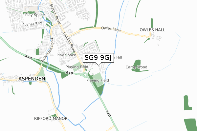Click the Play Space label near Luynes Rise
Image resolution: width=197 pixels, height=131 pixels.
[35, 15]
